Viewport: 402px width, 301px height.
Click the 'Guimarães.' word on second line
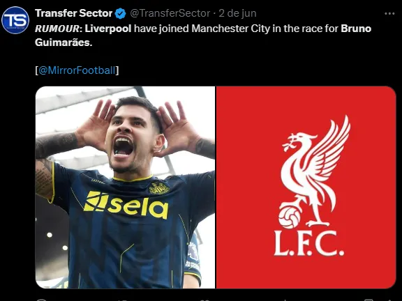64,43
